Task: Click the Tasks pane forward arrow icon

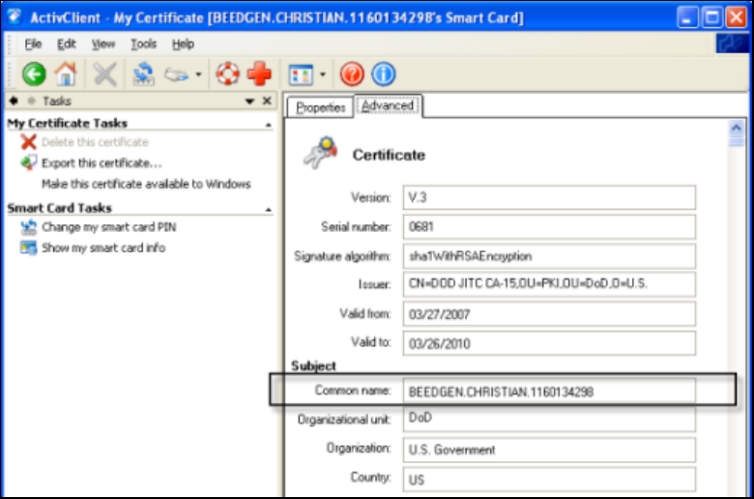Action: pos(32,101)
